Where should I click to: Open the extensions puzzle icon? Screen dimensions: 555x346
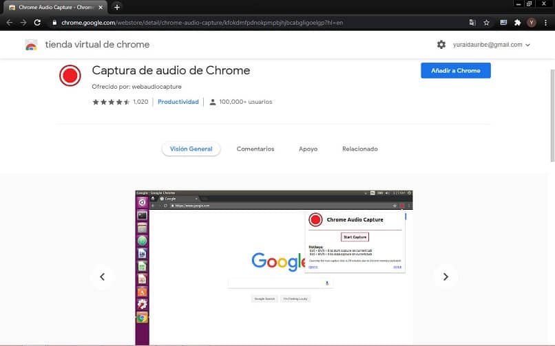(x=518, y=23)
